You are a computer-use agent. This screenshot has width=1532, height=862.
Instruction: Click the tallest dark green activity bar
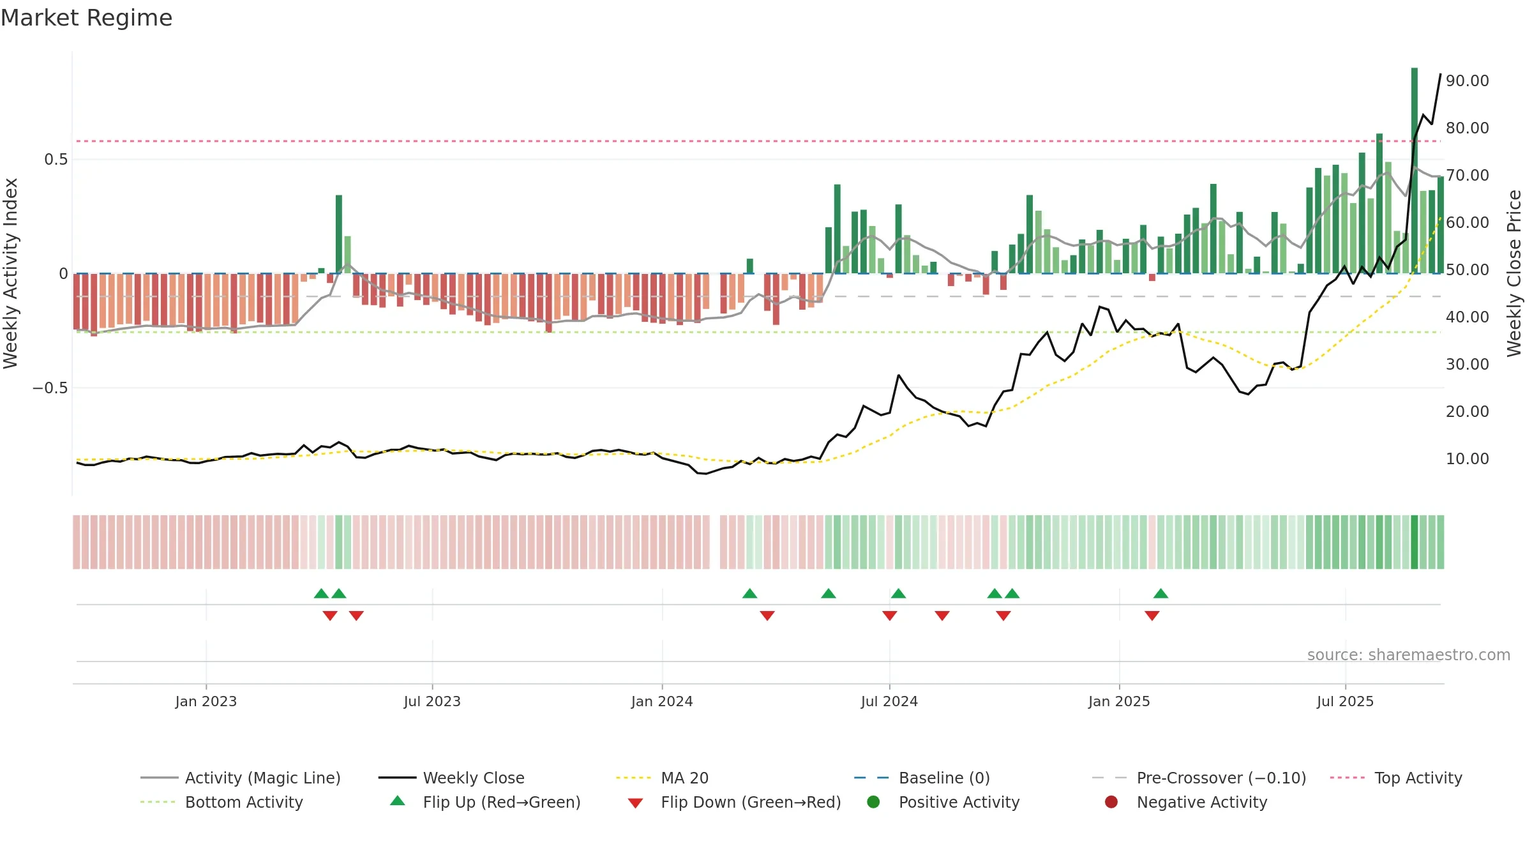(x=1415, y=170)
